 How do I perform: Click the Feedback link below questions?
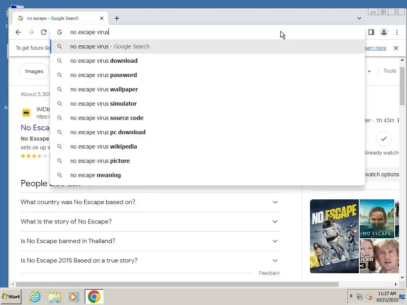pyautogui.click(x=269, y=273)
